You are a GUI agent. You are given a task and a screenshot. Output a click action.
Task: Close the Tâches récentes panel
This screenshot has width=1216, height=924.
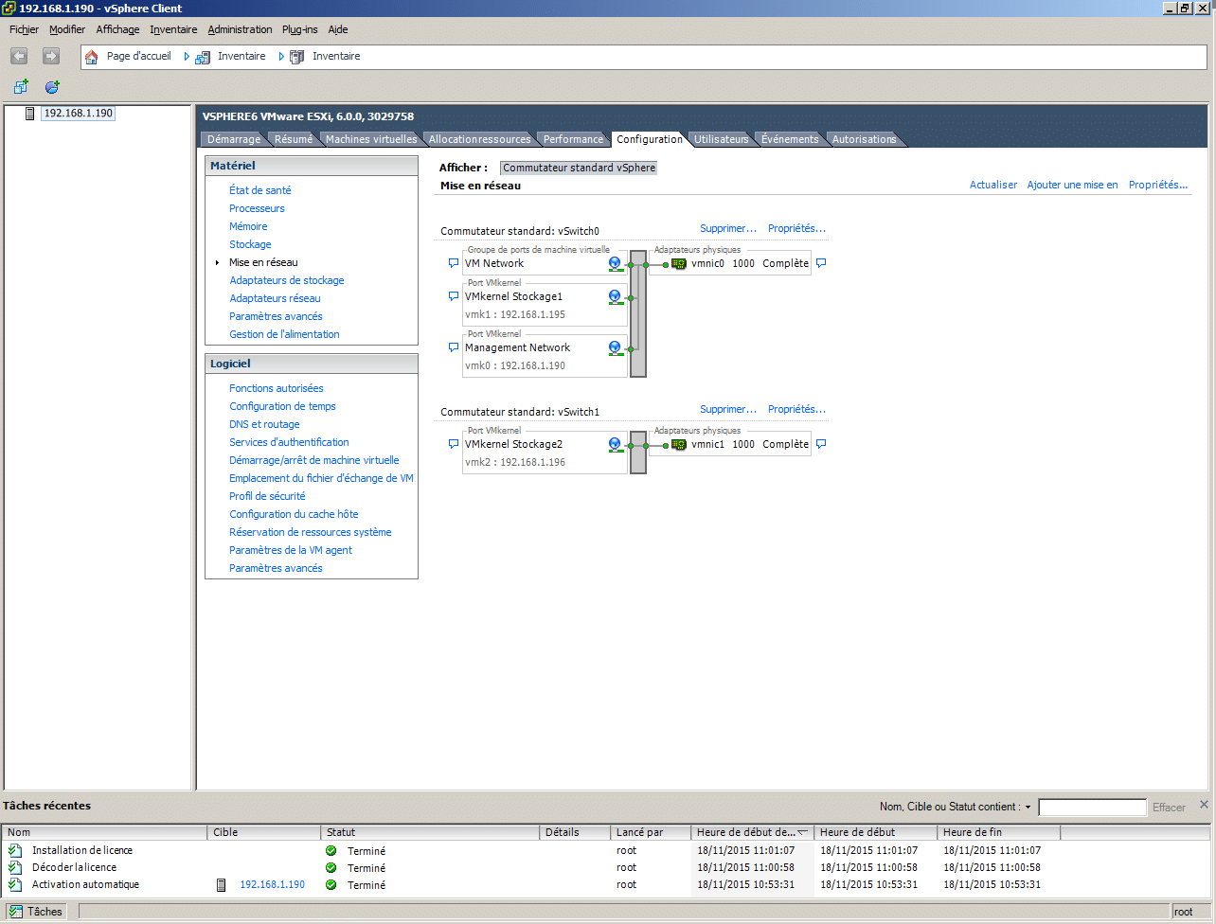point(1204,805)
